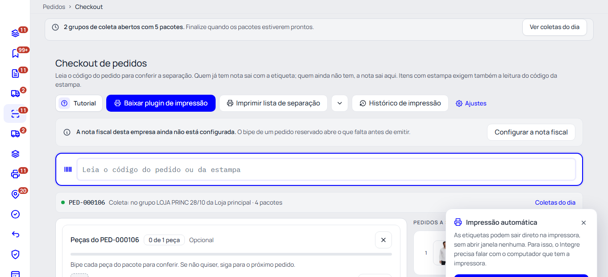Go to Pedidos in the breadcrumb
Viewport: 608px width, 277px height.
[x=54, y=7]
